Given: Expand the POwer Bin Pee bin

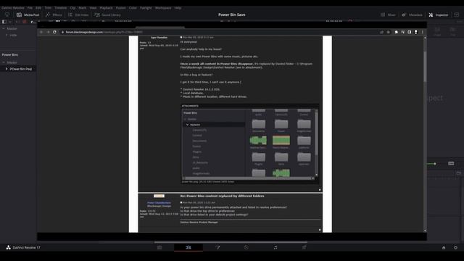Looking at the screenshot, I should pyautogui.click(x=7, y=69).
